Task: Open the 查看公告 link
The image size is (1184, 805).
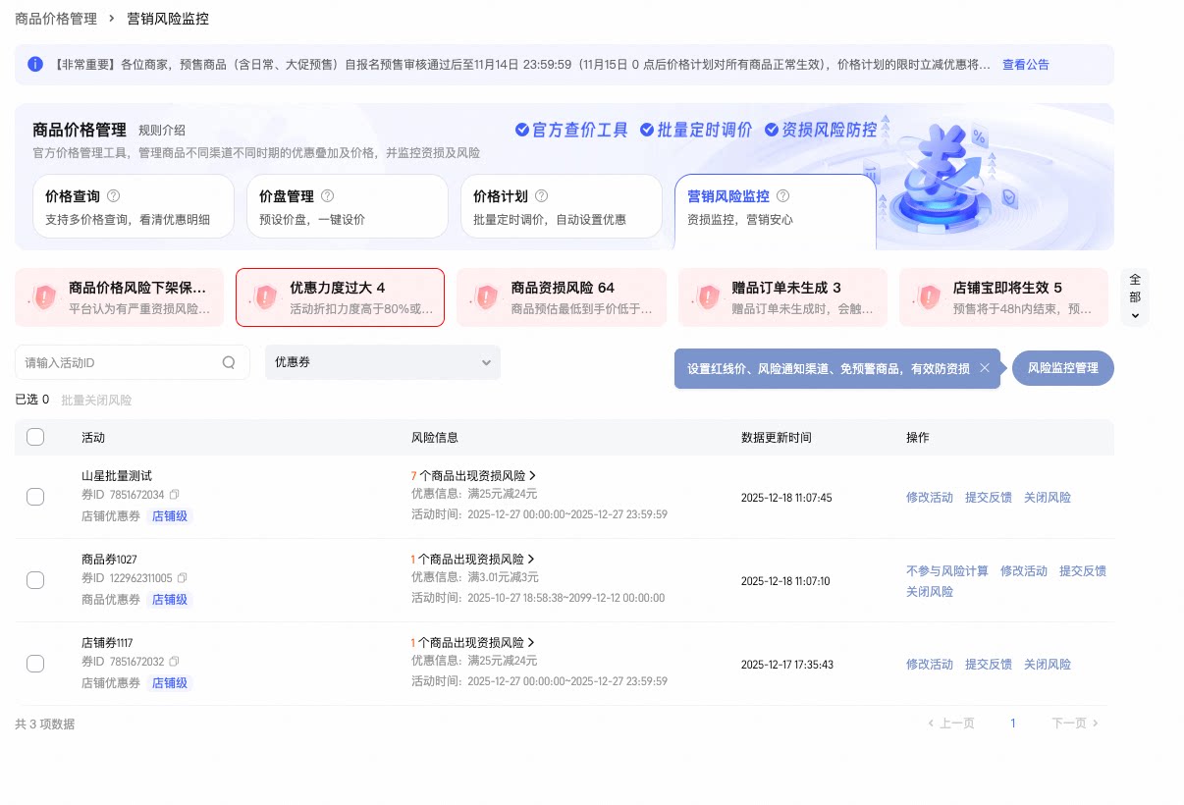Action: 1025,64
